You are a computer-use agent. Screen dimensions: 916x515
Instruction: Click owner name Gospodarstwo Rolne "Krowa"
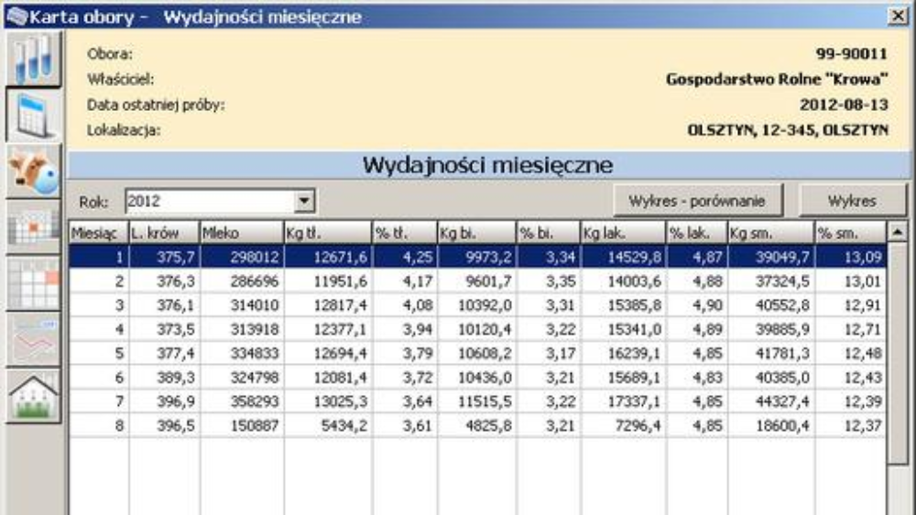tap(777, 79)
